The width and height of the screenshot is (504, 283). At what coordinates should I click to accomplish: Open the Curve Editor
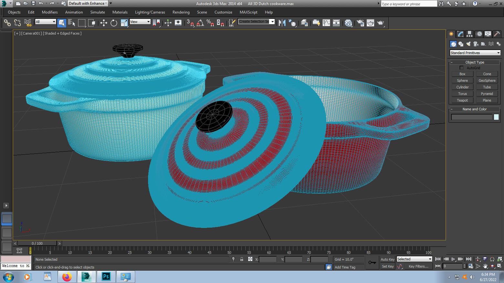pyautogui.click(x=326, y=23)
